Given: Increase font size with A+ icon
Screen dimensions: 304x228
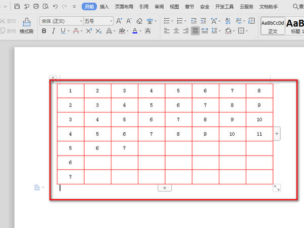Looking at the screenshot, I should (119, 21).
